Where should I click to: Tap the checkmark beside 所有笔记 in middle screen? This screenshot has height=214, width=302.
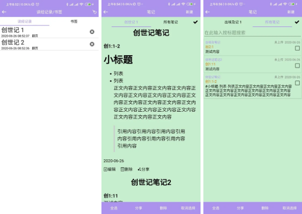tap(195, 22)
